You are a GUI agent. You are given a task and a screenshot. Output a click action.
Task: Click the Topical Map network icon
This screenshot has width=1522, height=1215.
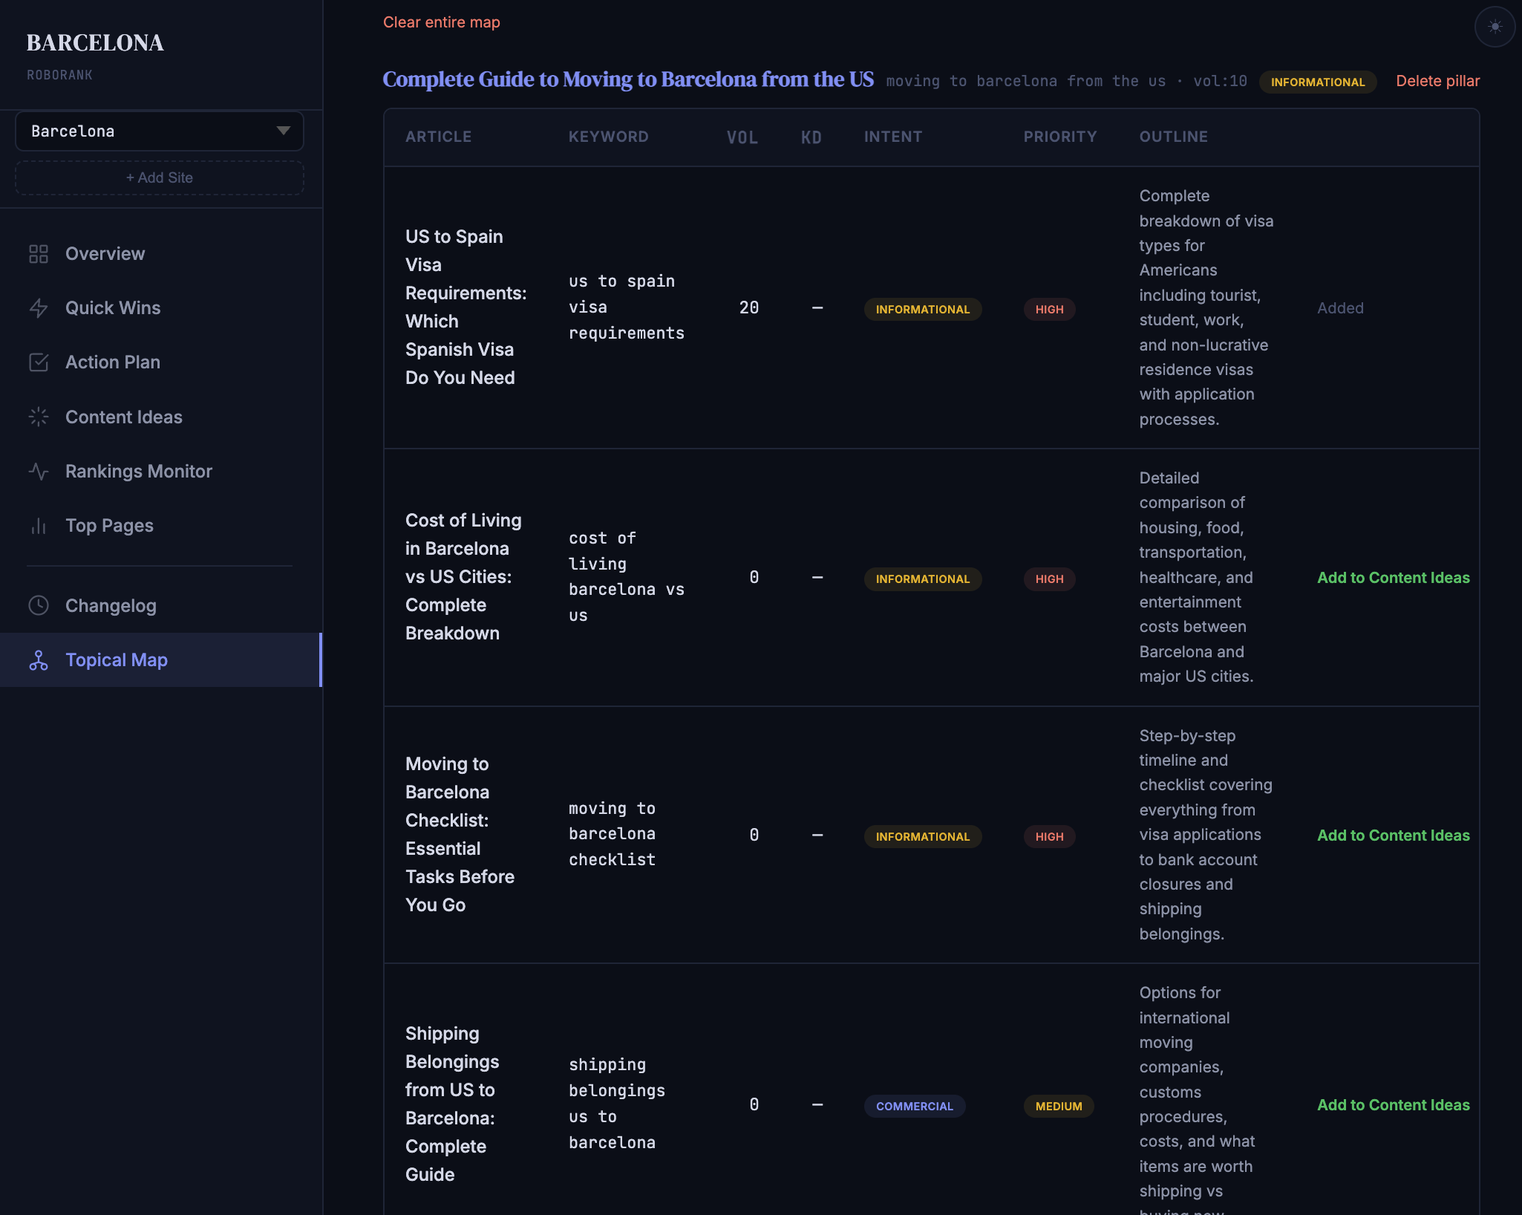tap(39, 660)
